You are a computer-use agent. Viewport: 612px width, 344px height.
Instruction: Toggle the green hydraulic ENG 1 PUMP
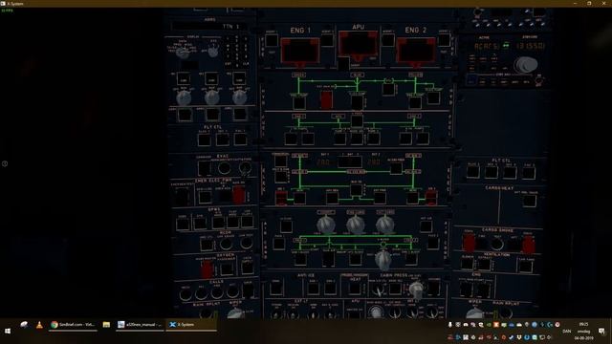[x=299, y=102]
